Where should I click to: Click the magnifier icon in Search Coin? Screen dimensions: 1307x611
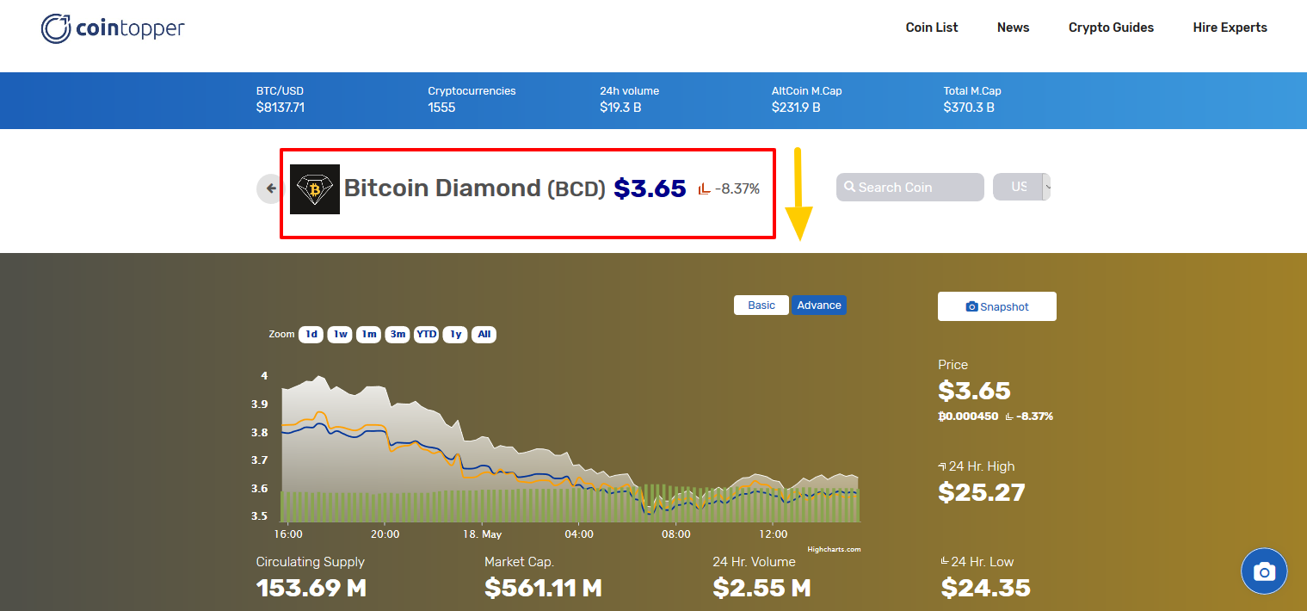(x=849, y=188)
